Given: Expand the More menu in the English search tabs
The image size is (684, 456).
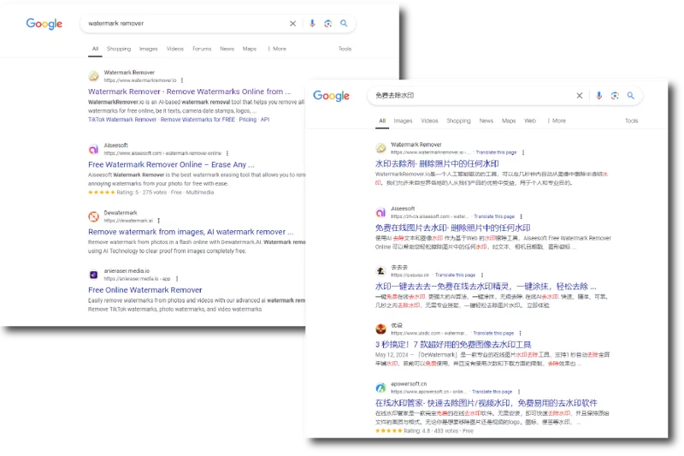Looking at the screenshot, I should (277, 49).
